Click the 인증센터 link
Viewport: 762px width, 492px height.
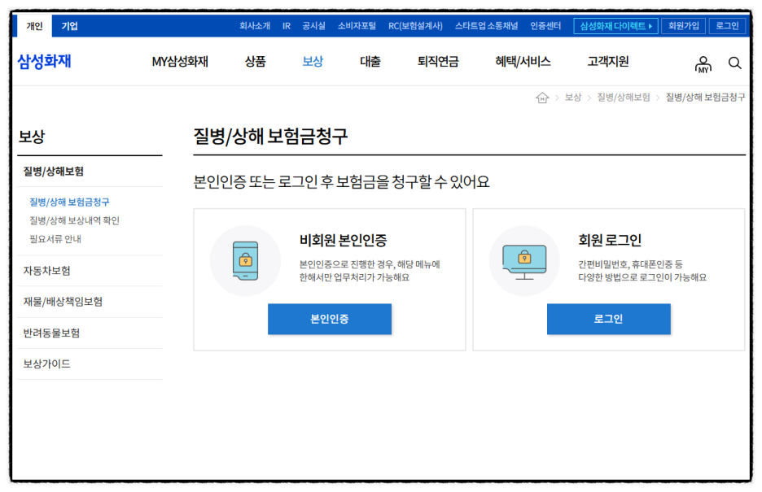click(x=545, y=26)
